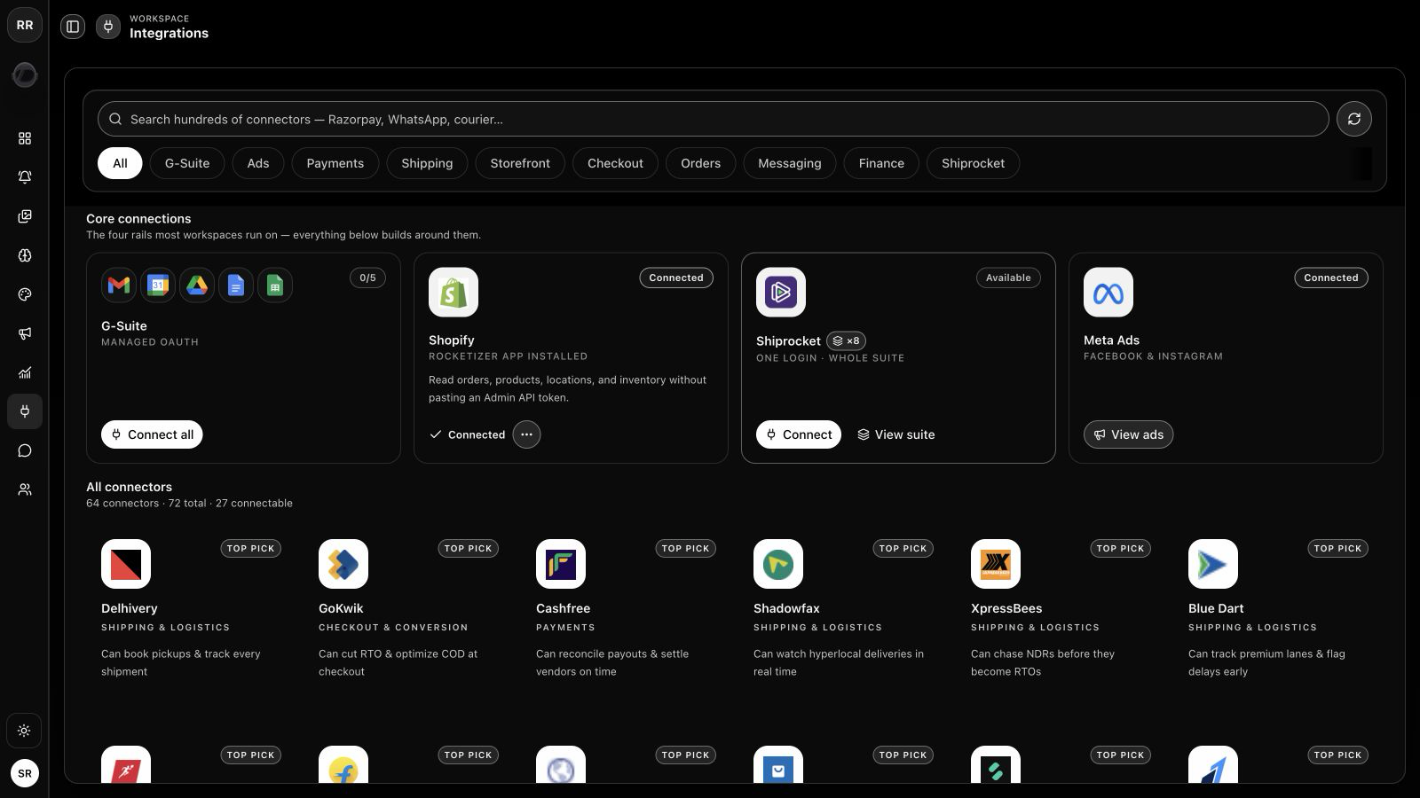The width and height of the screenshot is (1420, 798).
Task: Click the Shiprocket Connect button
Action: (x=799, y=434)
